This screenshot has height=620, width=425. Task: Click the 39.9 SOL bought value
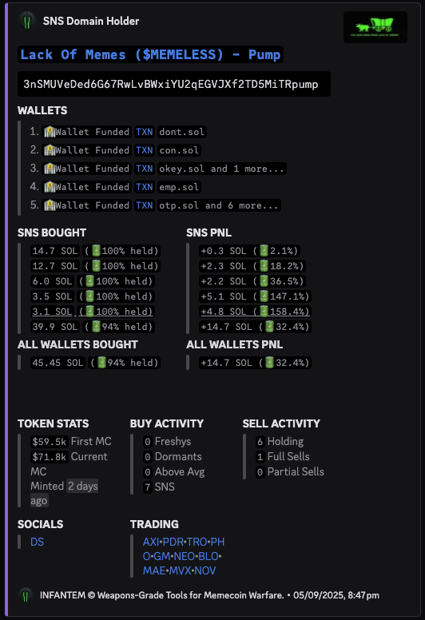pyautogui.click(x=55, y=327)
